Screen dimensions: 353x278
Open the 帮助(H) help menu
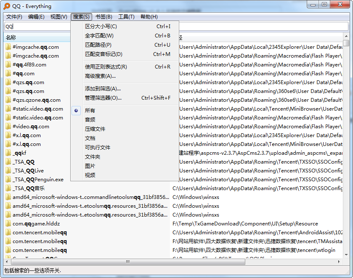(149, 17)
